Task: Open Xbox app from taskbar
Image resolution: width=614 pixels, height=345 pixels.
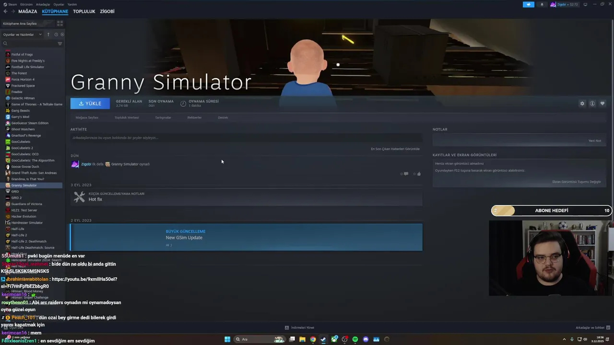Action: point(334,339)
